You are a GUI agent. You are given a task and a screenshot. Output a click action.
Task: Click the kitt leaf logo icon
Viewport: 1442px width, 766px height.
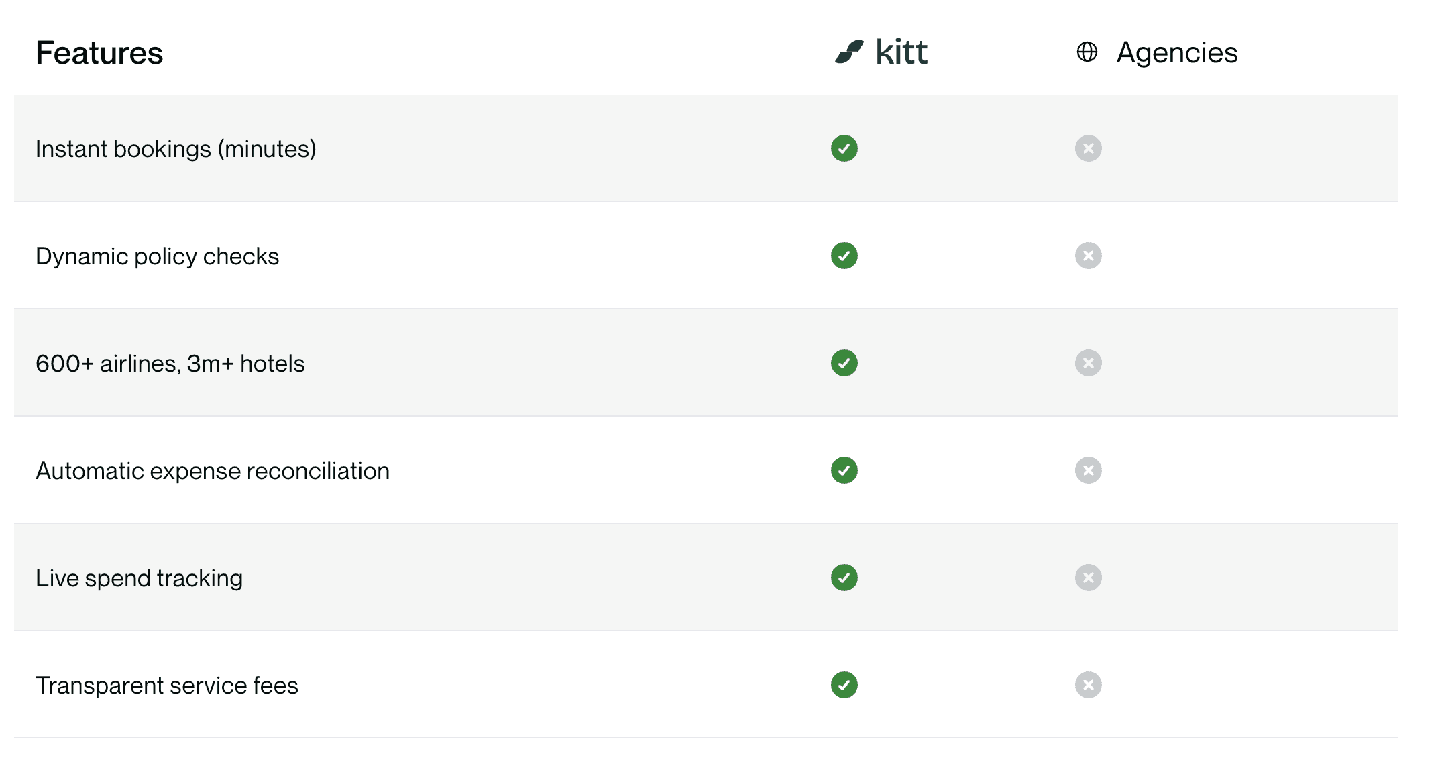tap(849, 52)
